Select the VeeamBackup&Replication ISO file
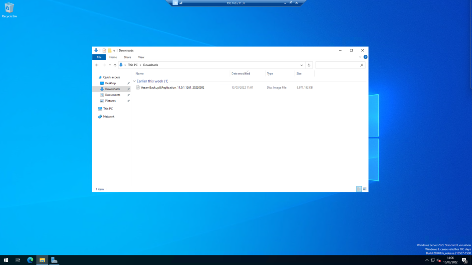Viewport: 472px width, 265px height. (172, 87)
